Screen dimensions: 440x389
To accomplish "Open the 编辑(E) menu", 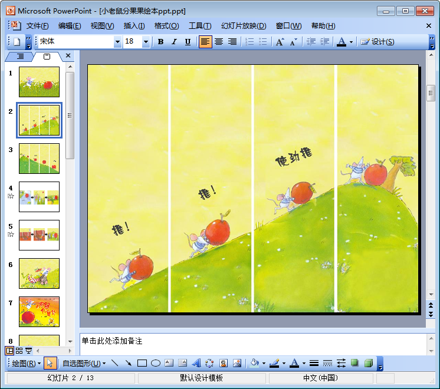I will pyautogui.click(x=70, y=26).
